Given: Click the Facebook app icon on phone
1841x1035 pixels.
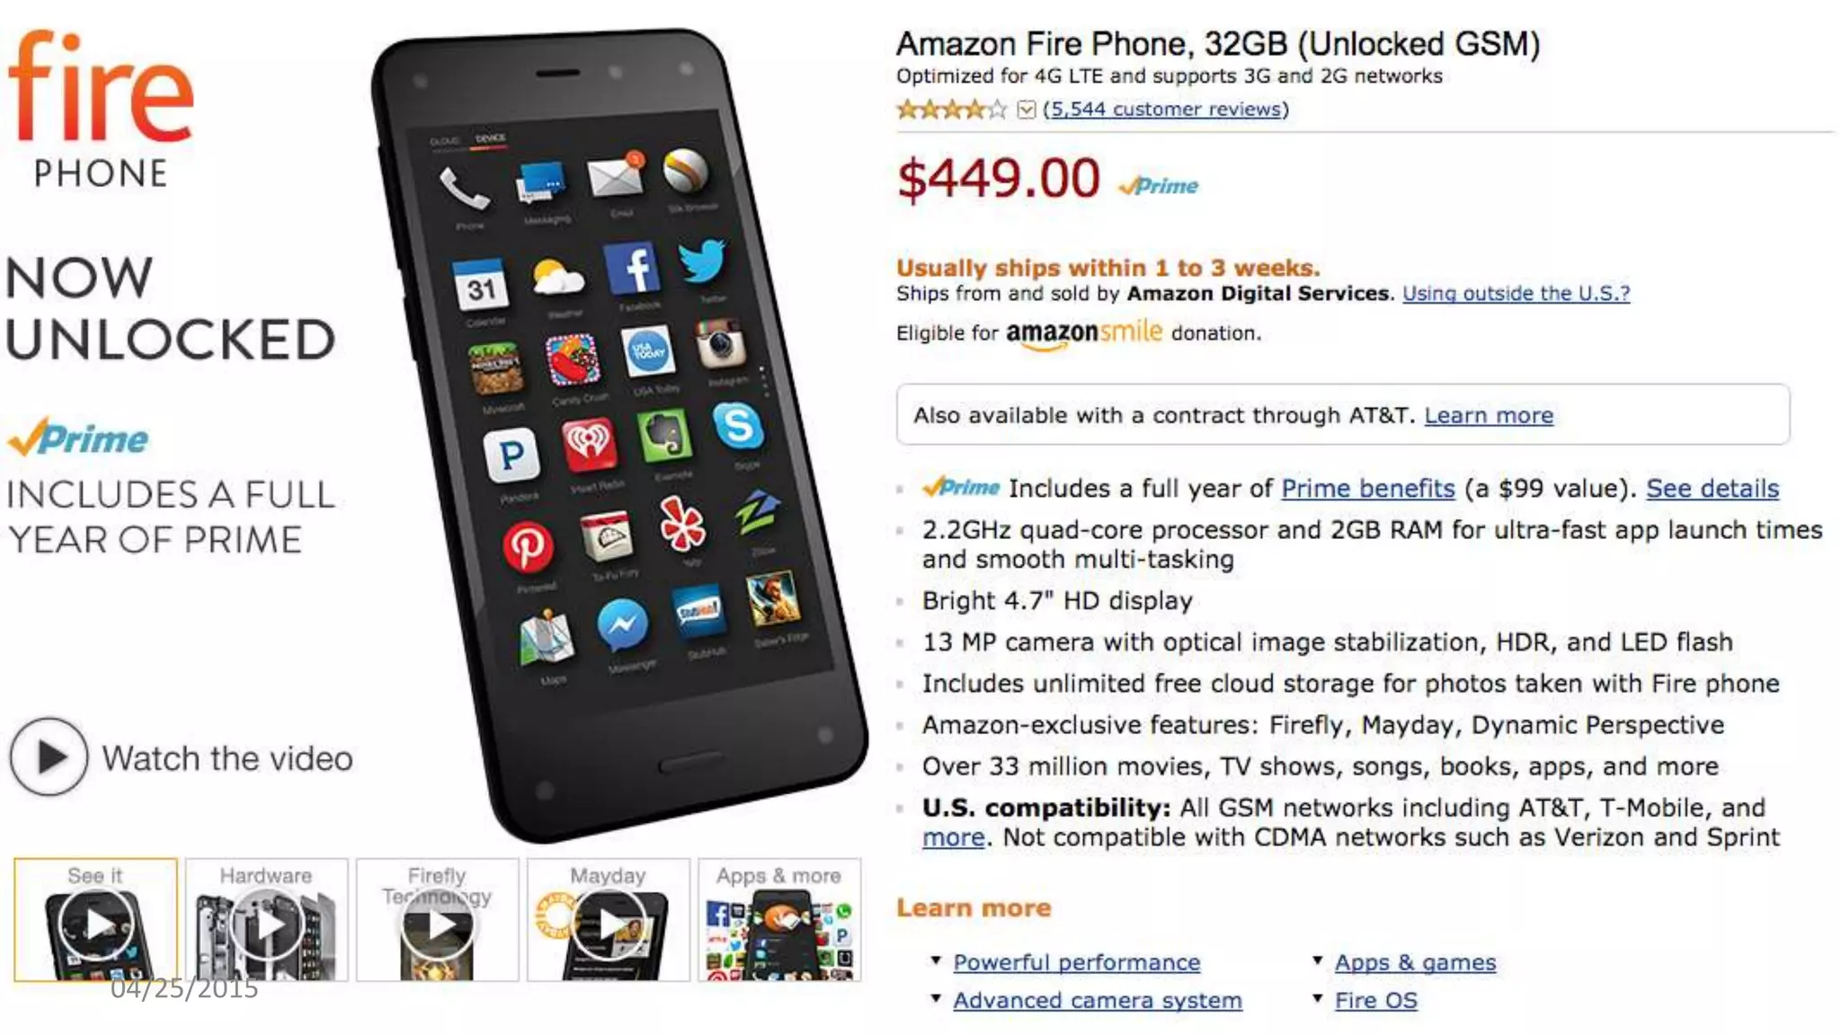Looking at the screenshot, I should [633, 269].
